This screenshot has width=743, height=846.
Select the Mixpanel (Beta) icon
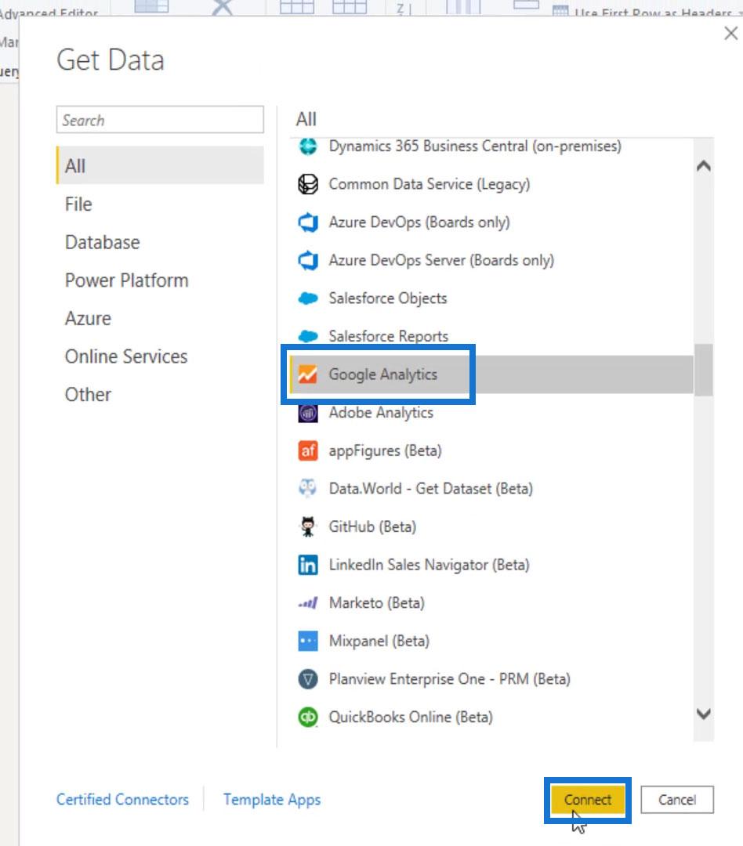(308, 641)
